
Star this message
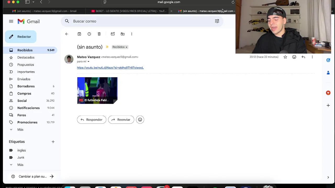tap(285, 57)
